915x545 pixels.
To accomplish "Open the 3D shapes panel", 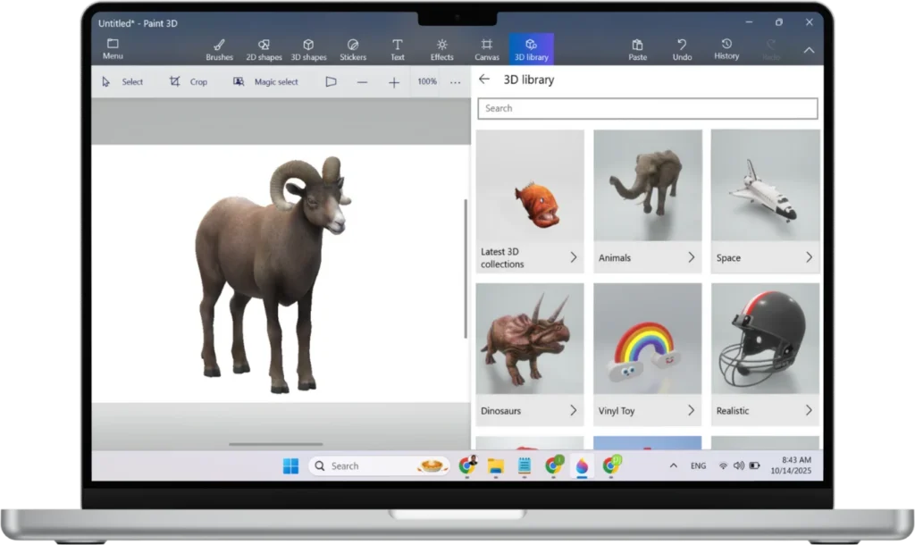I will point(308,49).
